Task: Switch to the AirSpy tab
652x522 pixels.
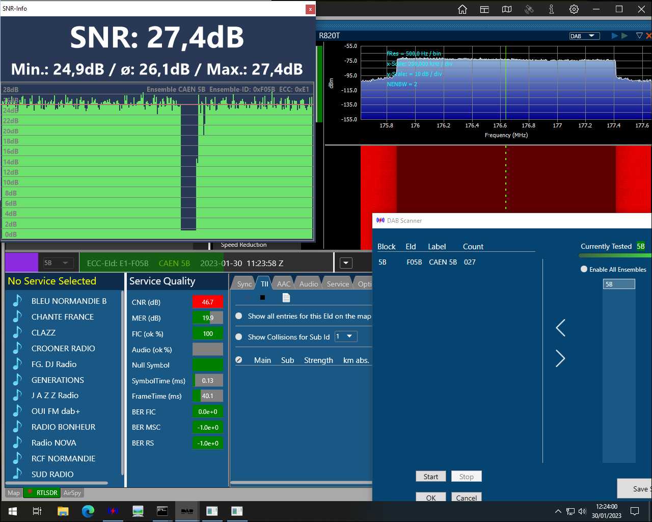Action: 72,493
